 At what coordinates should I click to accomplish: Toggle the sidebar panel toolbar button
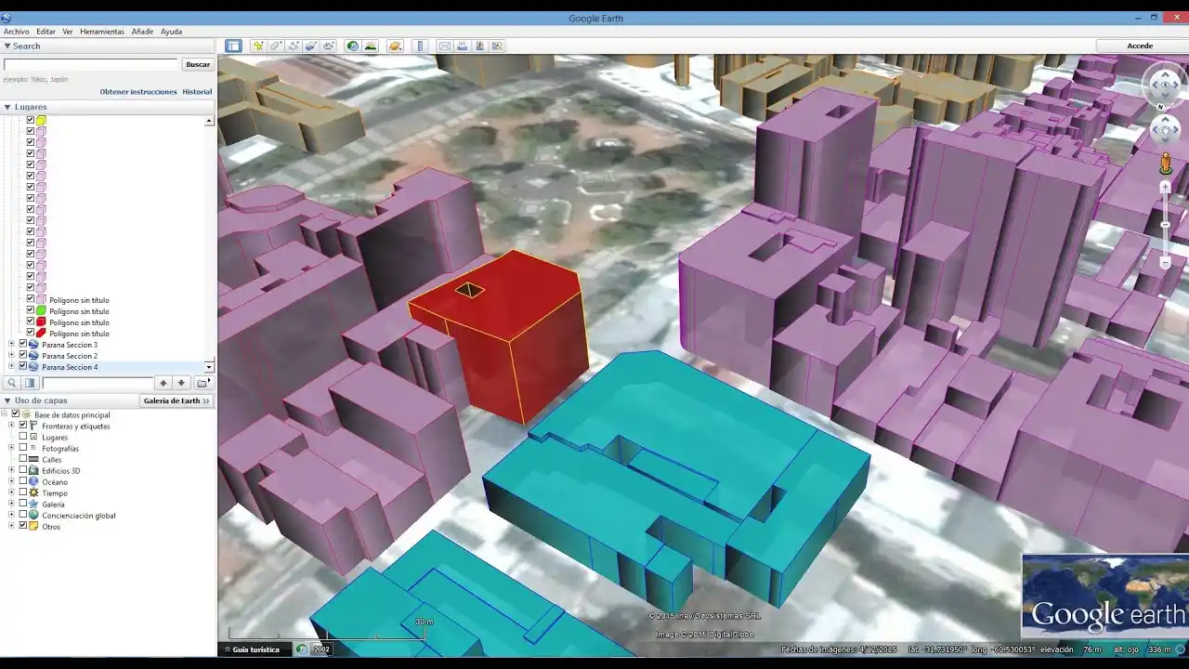(233, 46)
